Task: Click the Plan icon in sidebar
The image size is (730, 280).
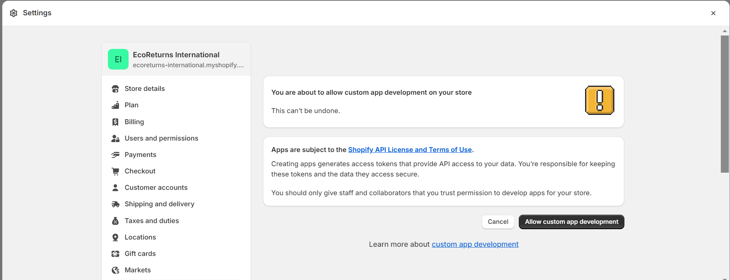Action: tap(115, 105)
